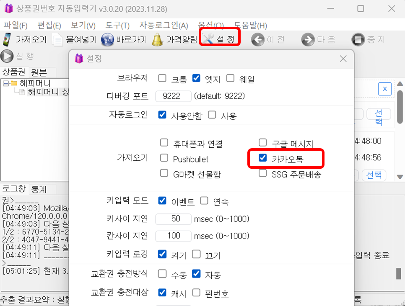Click the gift icon in 설정 dialog title

point(79,59)
